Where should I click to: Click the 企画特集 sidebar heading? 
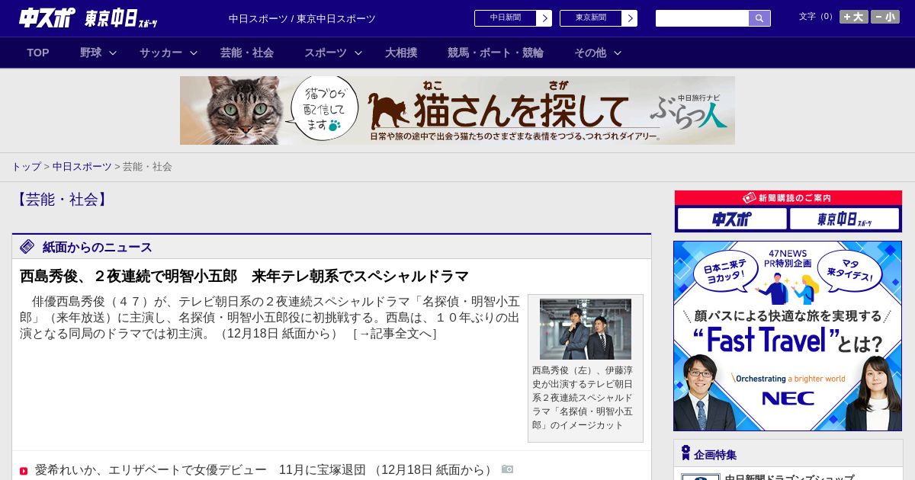(715, 455)
